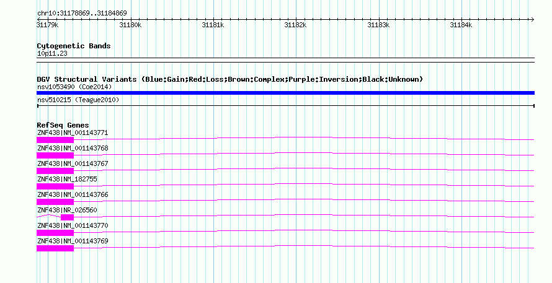
Task: Click the 31179k ruler tick label
Action: [x=48, y=25]
